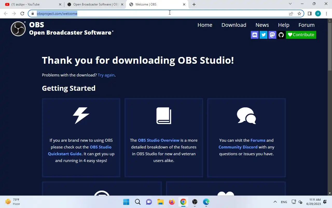The height and width of the screenshot is (208, 332).
Task: Go to Home in navigation
Action: 205,25
